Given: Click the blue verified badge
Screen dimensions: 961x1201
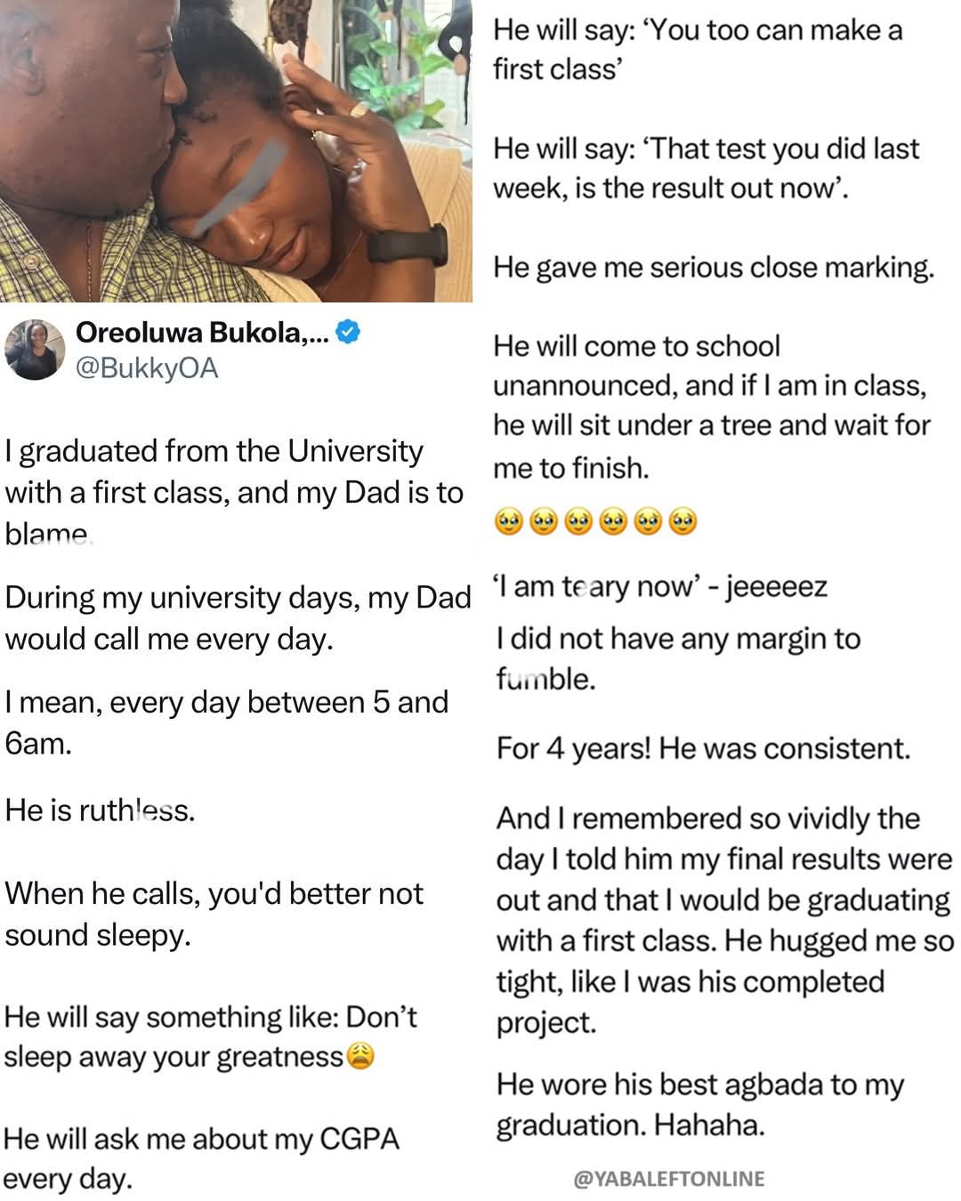Looking at the screenshot, I should point(350,333).
